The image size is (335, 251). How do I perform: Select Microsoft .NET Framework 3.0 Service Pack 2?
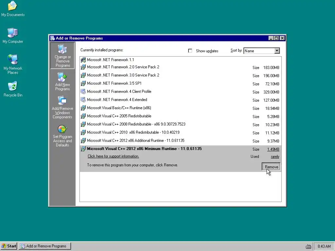(x=181, y=75)
